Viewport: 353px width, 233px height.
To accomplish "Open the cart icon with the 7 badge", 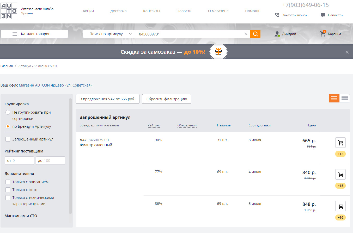I will pos(323,34).
